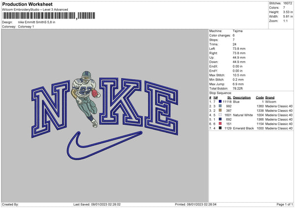The height and width of the screenshot is (208, 295).
Task: Click the 'Page 1 of 1' indicator
Action: coord(285,205)
